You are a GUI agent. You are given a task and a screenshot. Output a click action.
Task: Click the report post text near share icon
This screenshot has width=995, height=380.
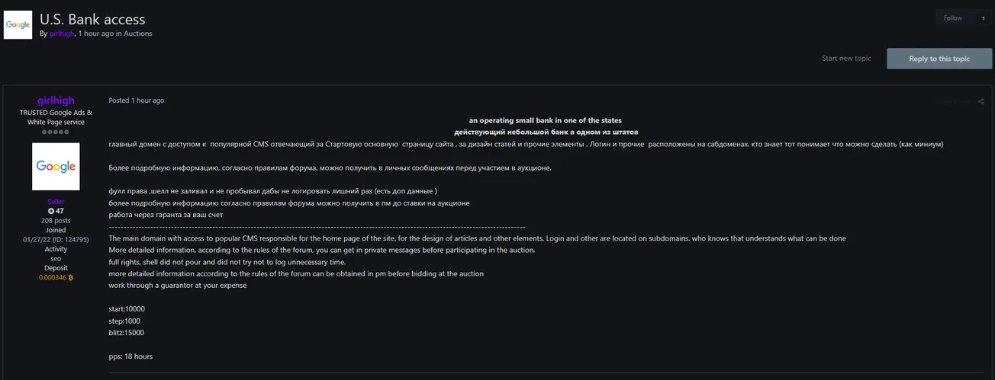pos(954,101)
